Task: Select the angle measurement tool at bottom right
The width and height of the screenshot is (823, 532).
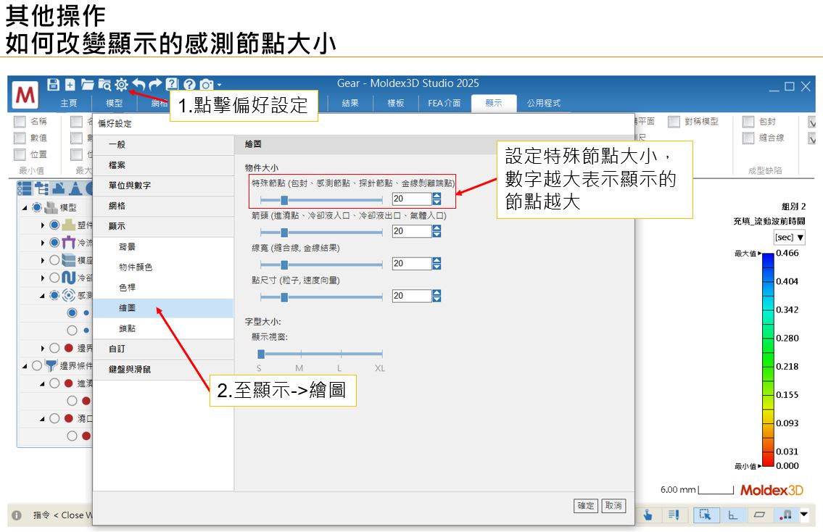Action: tap(732, 516)
